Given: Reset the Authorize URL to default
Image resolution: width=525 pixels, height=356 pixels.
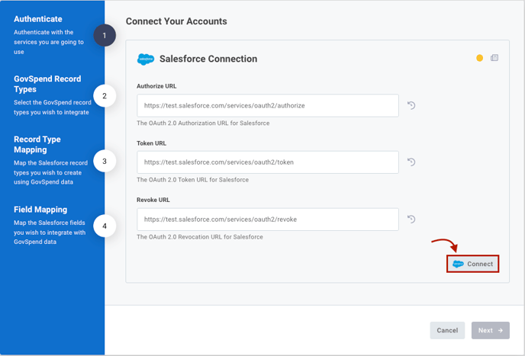Looking at the screenshot, I should click(411, 105).
